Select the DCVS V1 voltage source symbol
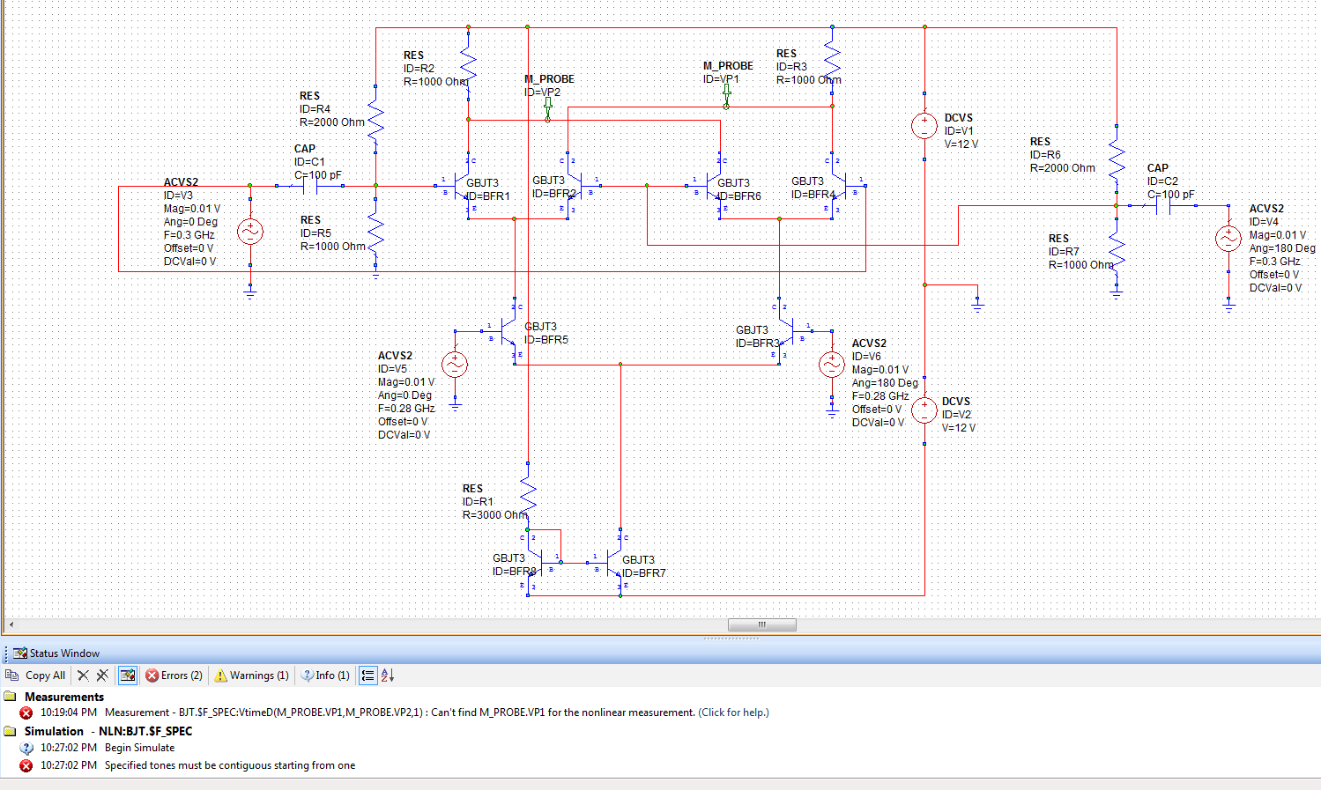1321x790 pixels. [924, 126]
